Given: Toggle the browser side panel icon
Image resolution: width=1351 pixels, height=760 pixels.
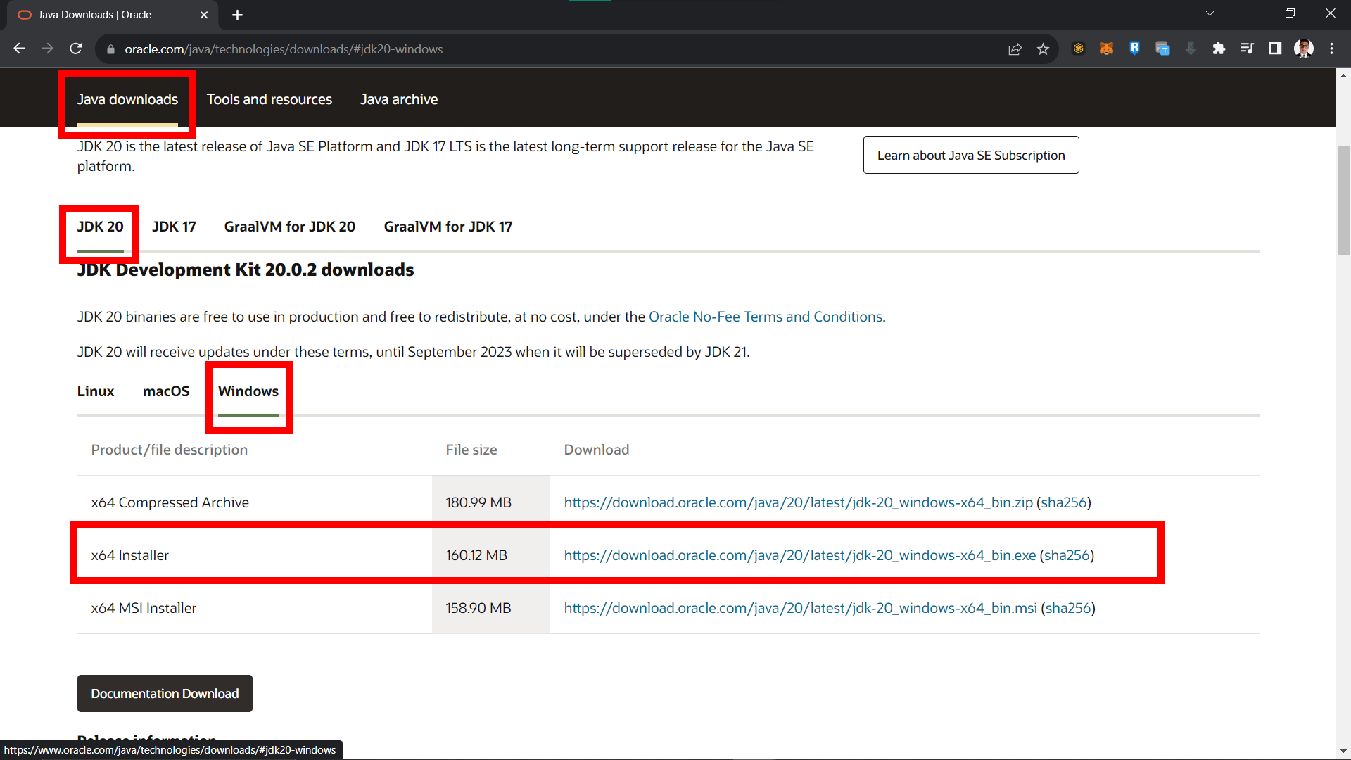Looking at the screenshot, I should click(1276, 49).
